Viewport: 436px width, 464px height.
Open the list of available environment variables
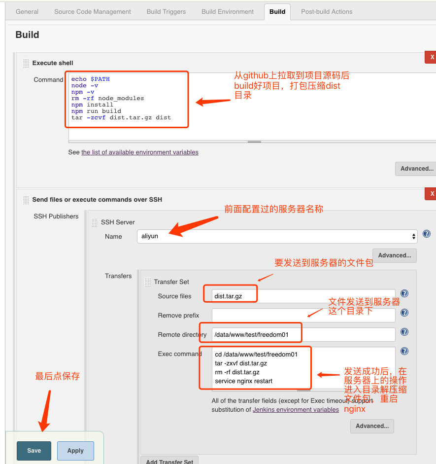click(139, 152)
